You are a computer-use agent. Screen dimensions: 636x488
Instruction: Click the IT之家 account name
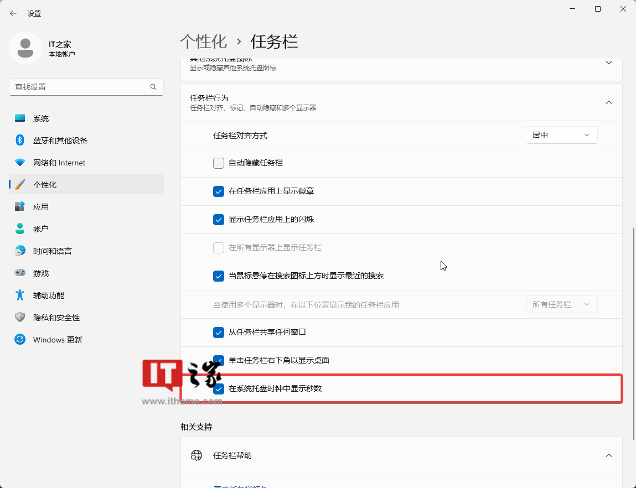point(60,44)
